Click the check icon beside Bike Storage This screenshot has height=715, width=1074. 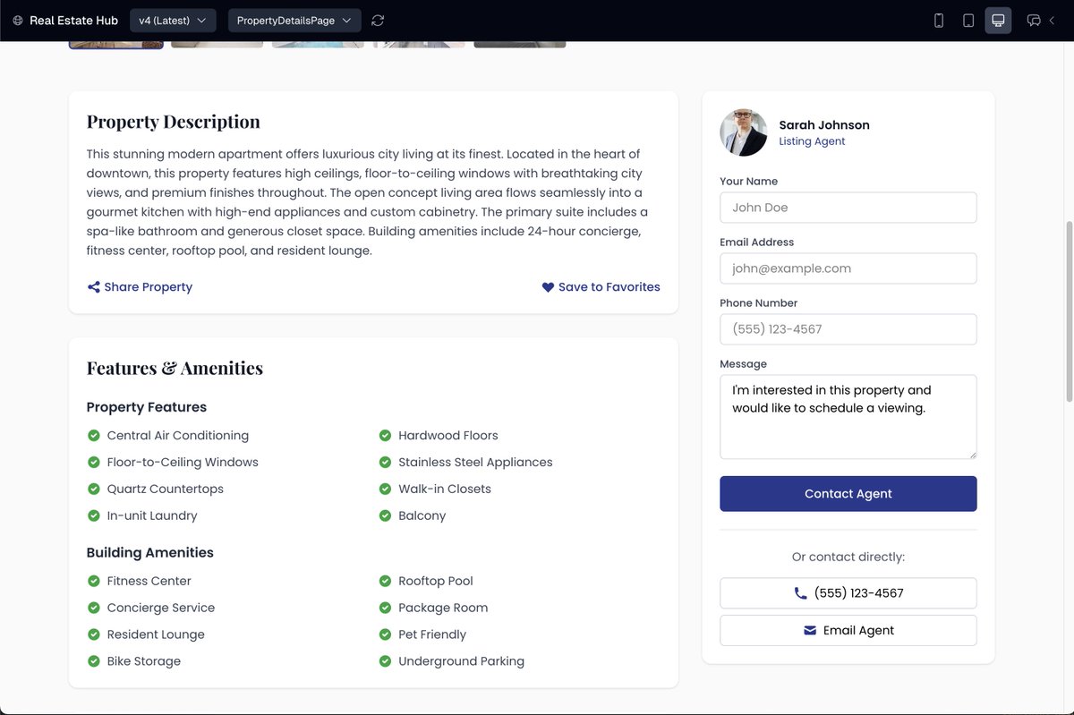[93, 662]
